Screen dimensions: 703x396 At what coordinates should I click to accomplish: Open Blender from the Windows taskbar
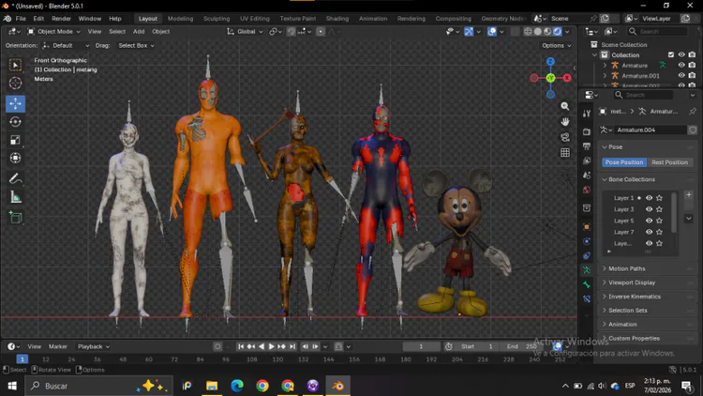coord(338,386)
